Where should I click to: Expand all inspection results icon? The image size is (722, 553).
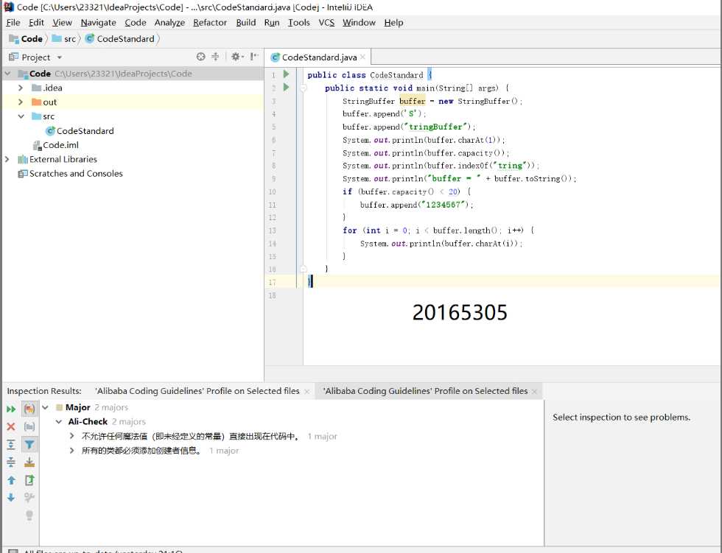[x=11, y=445]
